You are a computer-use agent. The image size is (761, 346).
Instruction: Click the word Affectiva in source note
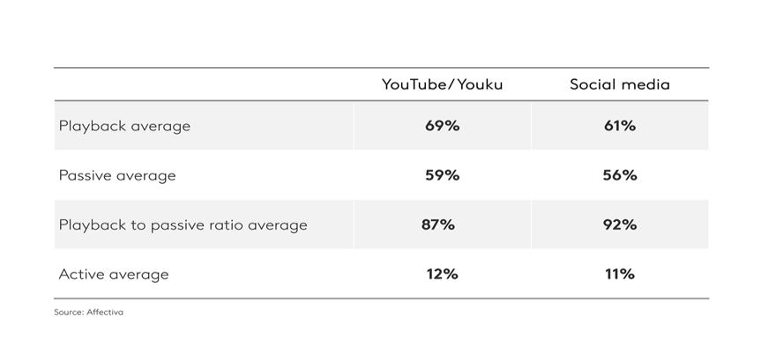(x=105, y=312)
